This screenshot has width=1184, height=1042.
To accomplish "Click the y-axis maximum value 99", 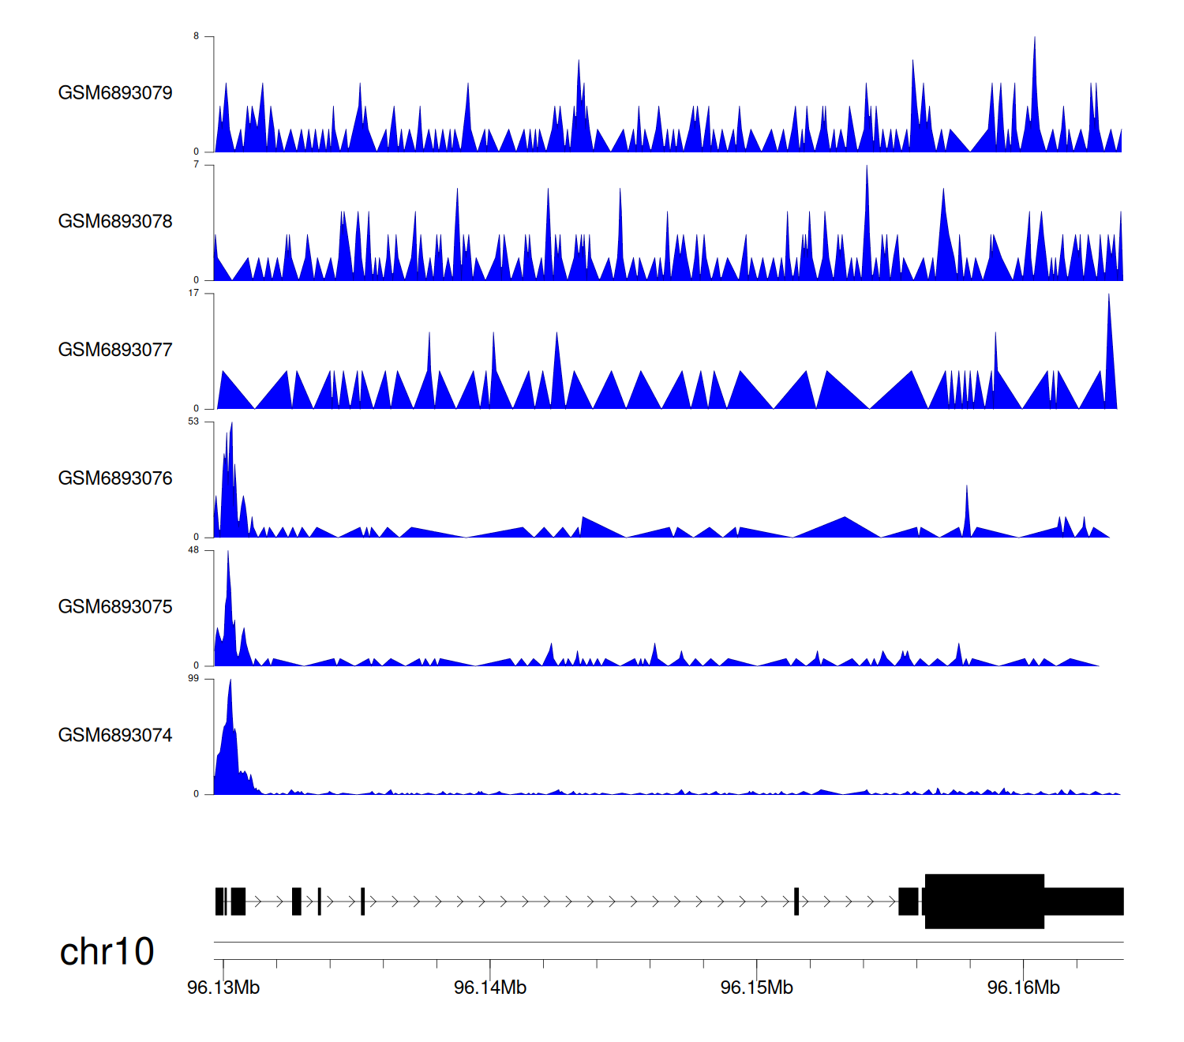I will (x=193, y=679).
